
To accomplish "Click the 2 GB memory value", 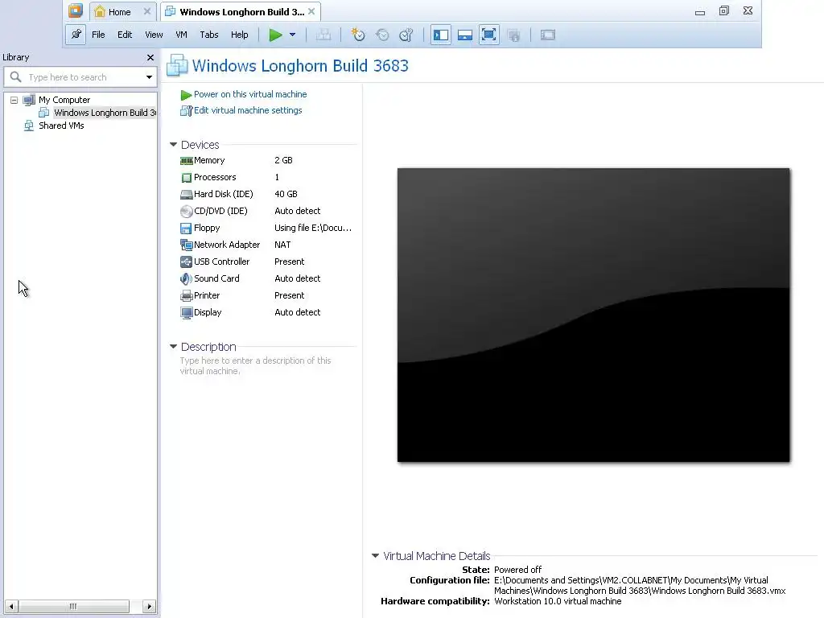I will (283, 160).
